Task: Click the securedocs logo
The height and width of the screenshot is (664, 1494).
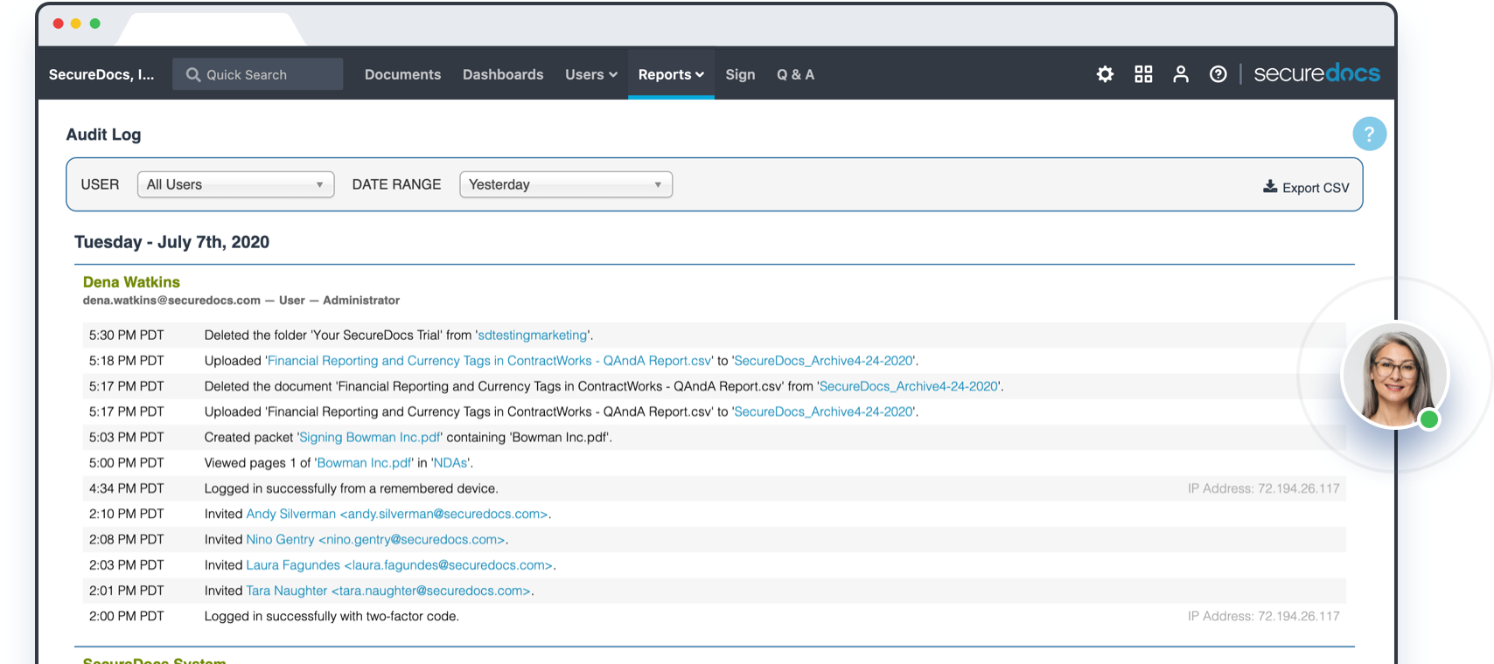Action: tap(1316, 74)
